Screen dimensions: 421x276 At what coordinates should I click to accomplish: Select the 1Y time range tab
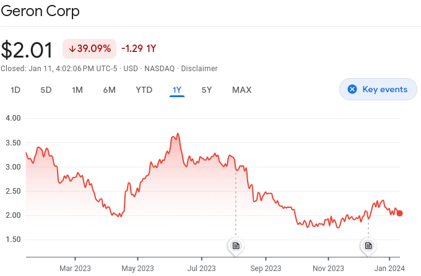[177, 90]
